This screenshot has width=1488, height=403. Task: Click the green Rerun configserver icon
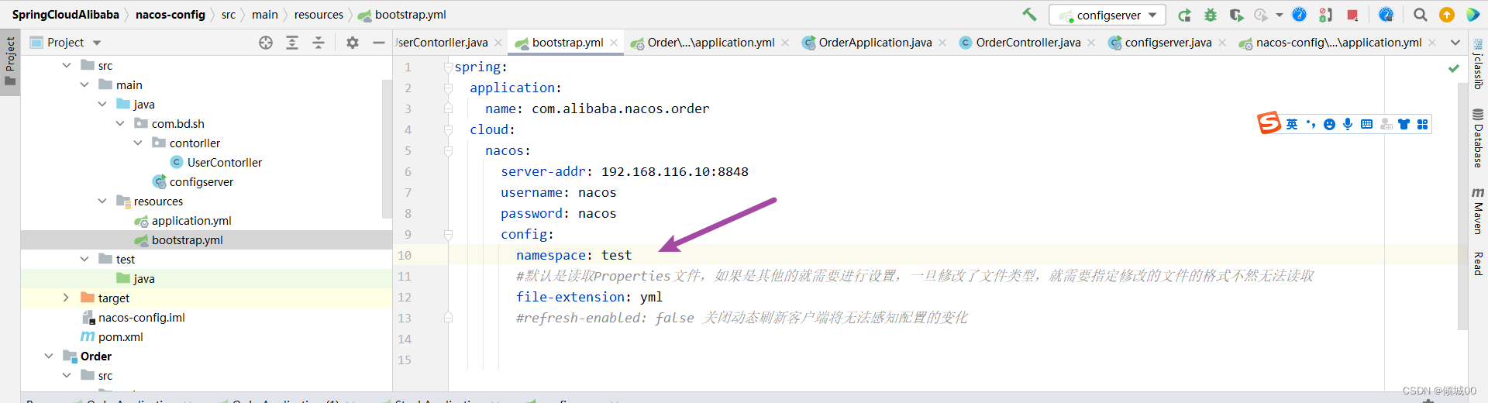coord(1184,15)
